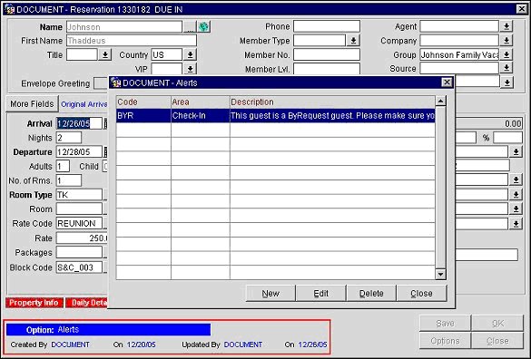
Task: Click the globe icon beside the Name field
Action: click(x=204, y=26)
